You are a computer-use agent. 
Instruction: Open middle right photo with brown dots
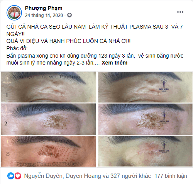pyautogui.click(x=146, y=119)
